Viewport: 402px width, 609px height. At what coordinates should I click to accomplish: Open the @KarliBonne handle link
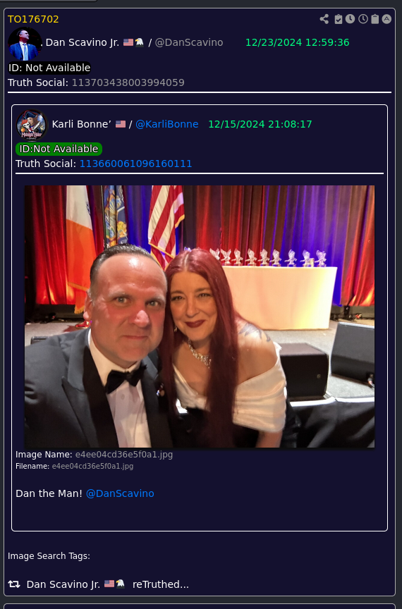click(x=166, y=124)
